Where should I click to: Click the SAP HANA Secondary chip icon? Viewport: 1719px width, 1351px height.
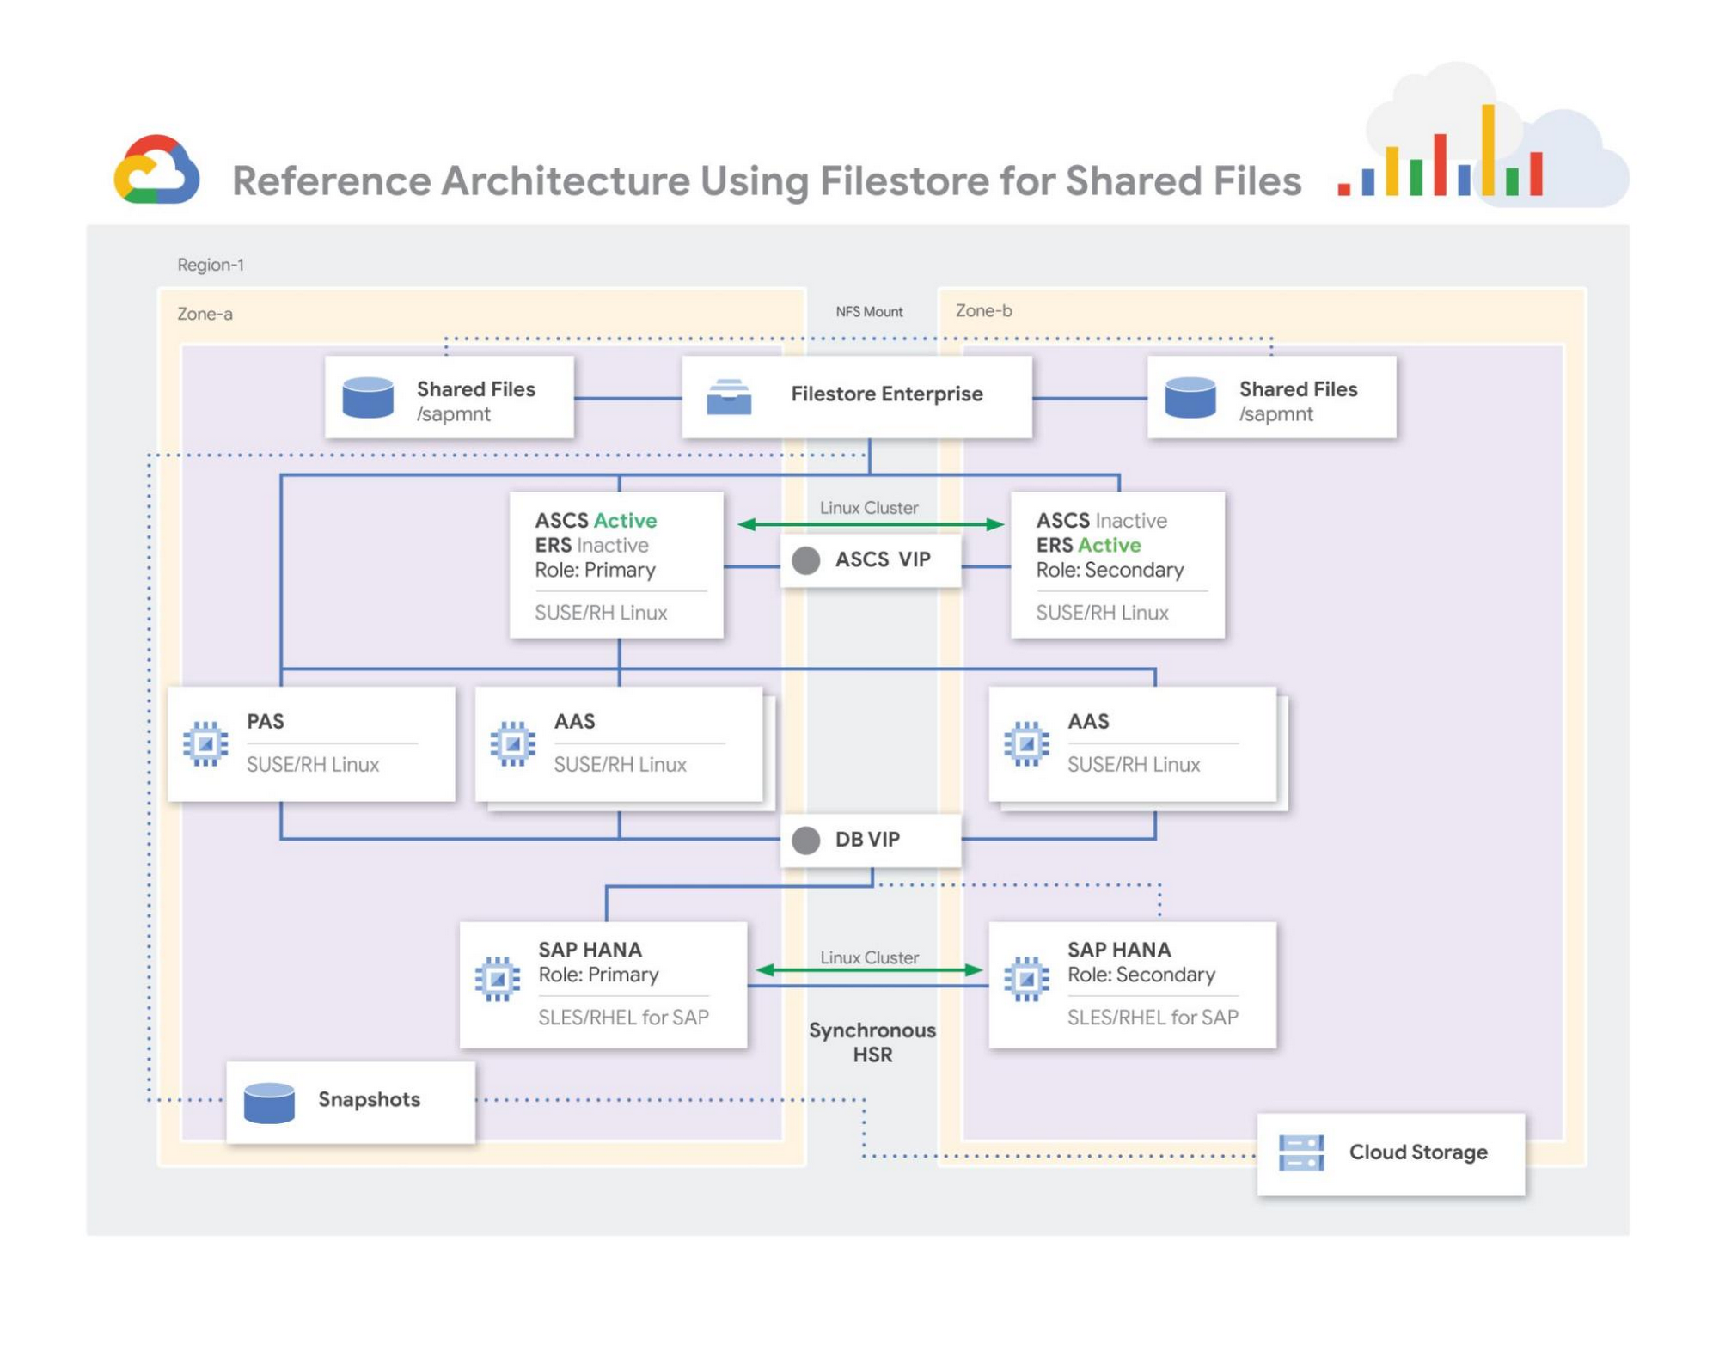click(1027, 979)
